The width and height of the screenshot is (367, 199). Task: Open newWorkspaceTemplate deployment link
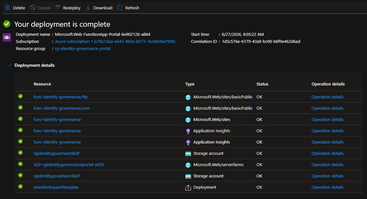click(56, 187)
